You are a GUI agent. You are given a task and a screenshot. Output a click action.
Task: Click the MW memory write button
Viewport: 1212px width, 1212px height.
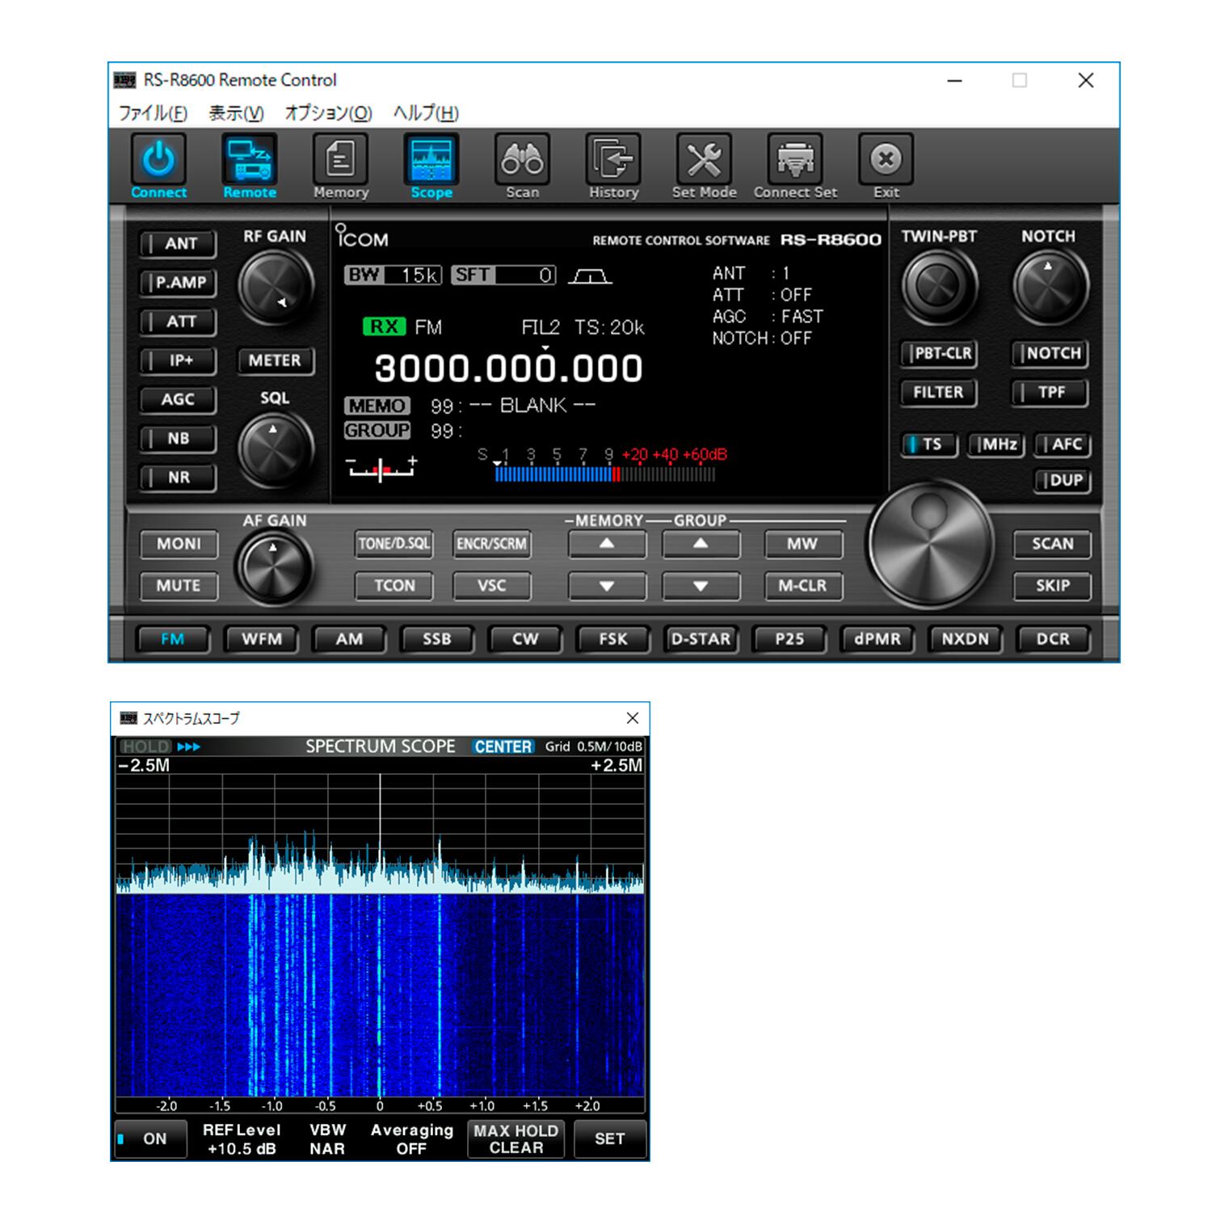pyautogui.click(x=802, y=545)
